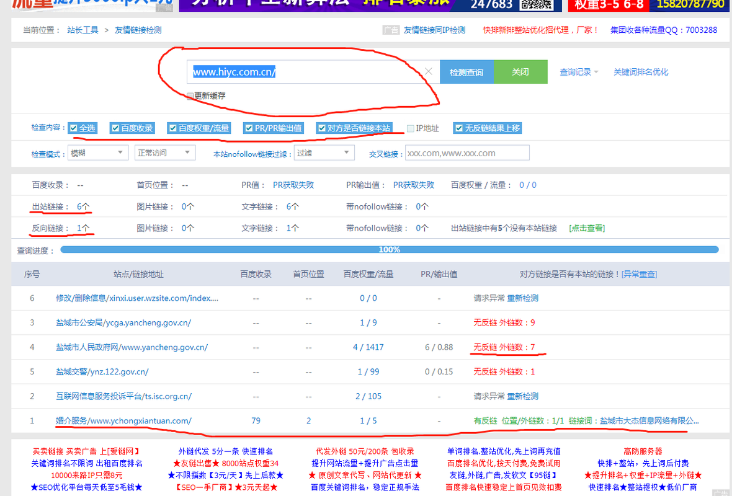Click the 6 / 0.88 PR value

(x=439, y=347)
